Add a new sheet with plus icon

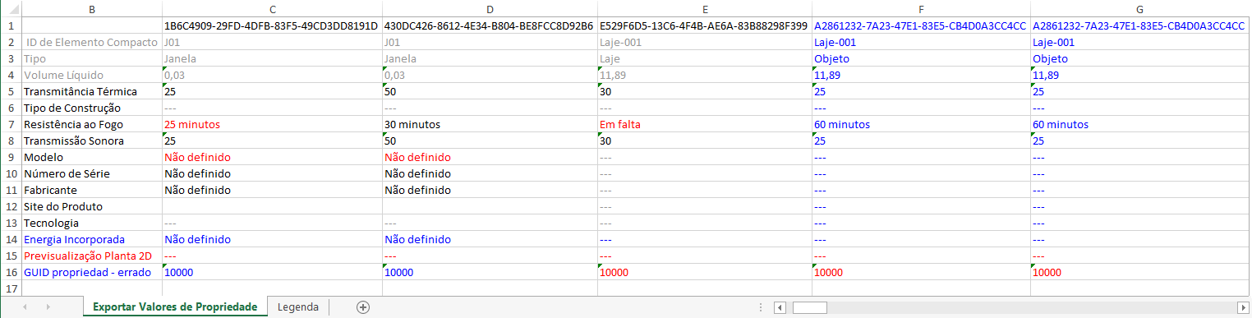363,307
